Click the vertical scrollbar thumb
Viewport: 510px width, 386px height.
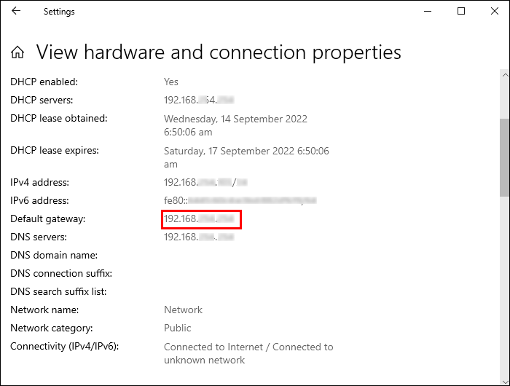504,157
